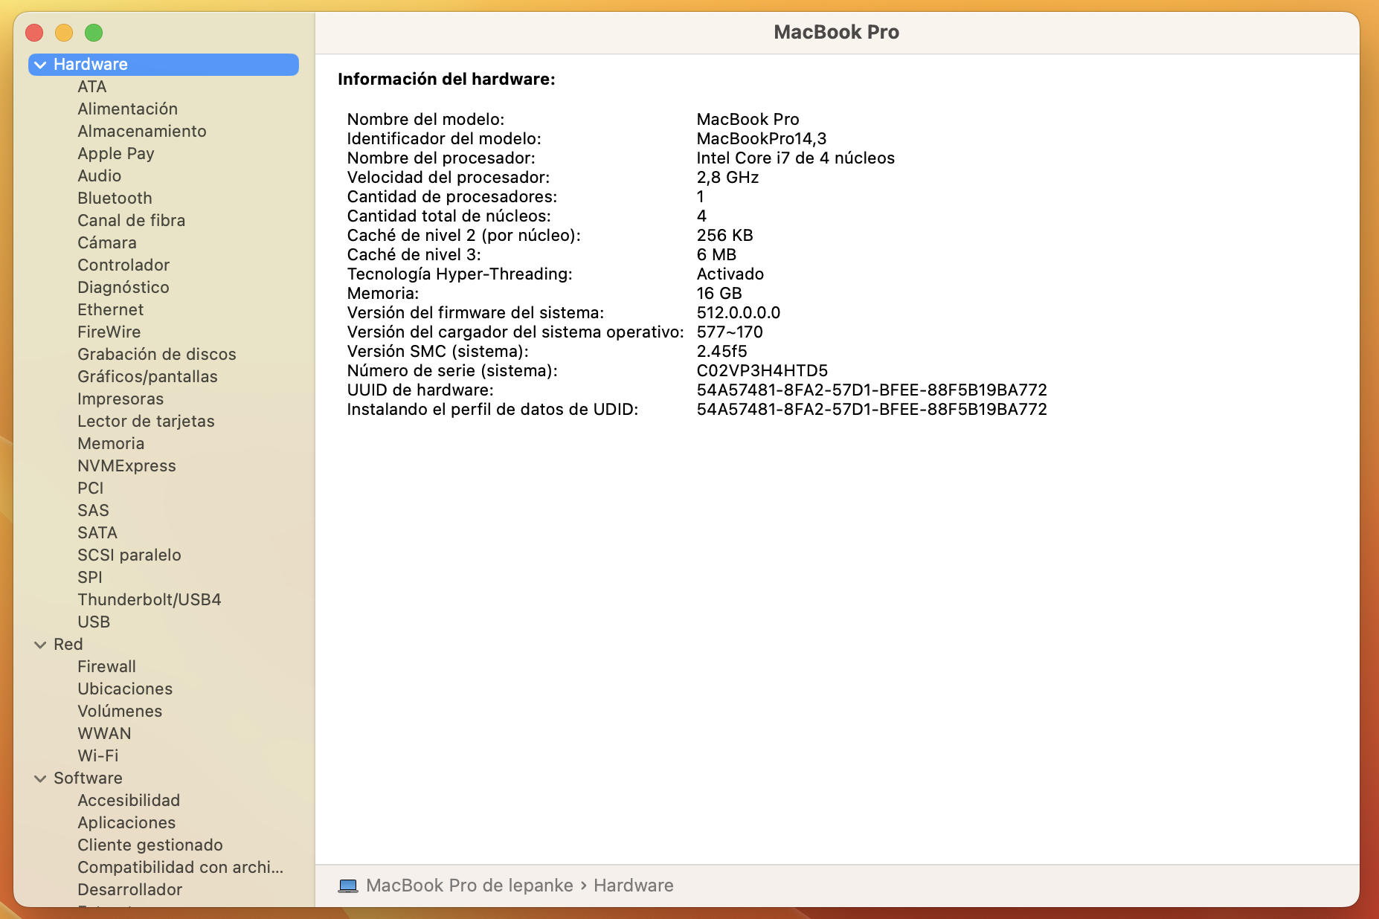Select Ethernet hardware entry

[x=111, y=309]
